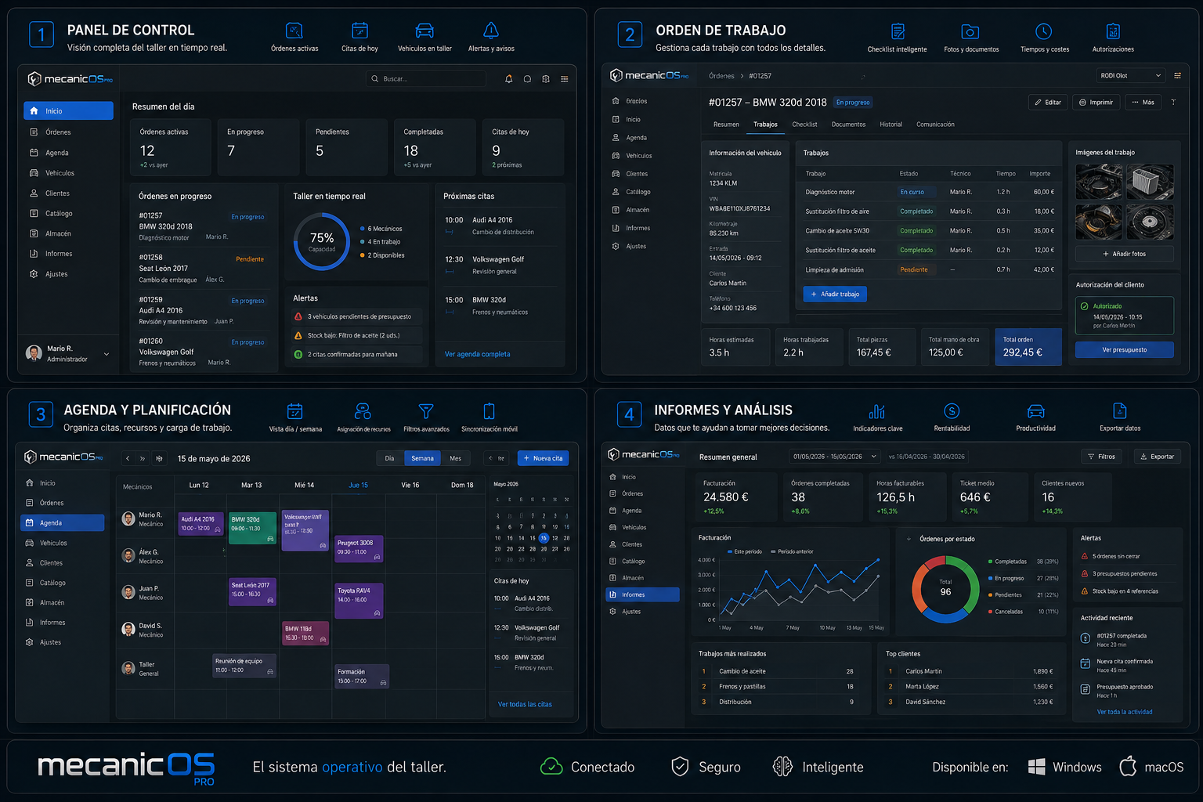Click the Tiempos y costes clock icon
Viewport: 1203px width, 802px height.
[1044, 31]
